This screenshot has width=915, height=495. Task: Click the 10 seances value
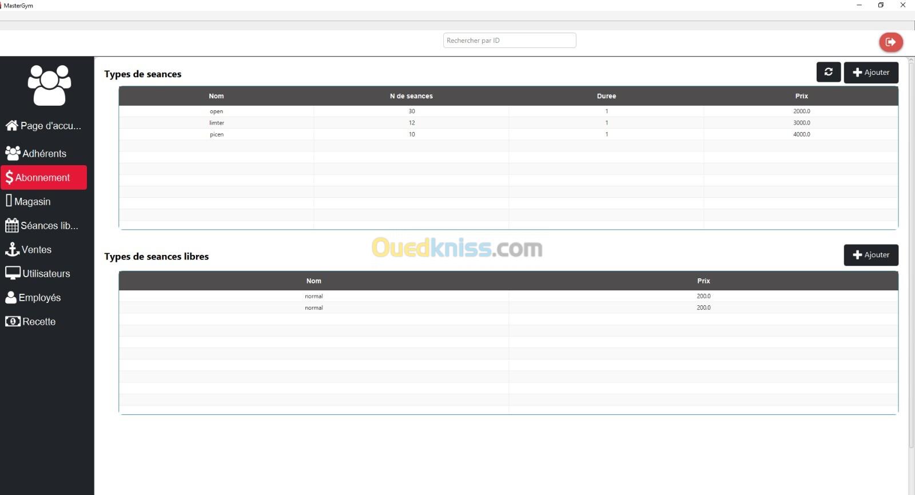(411, 134)
